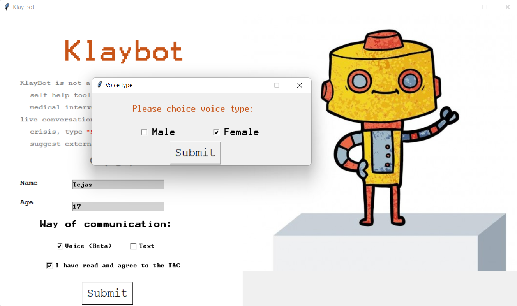Image resolution: width=517 pixels, height=306 pixels.
Task: Uncheck the Female voice checkbox
Action: (x=216, y=132)
